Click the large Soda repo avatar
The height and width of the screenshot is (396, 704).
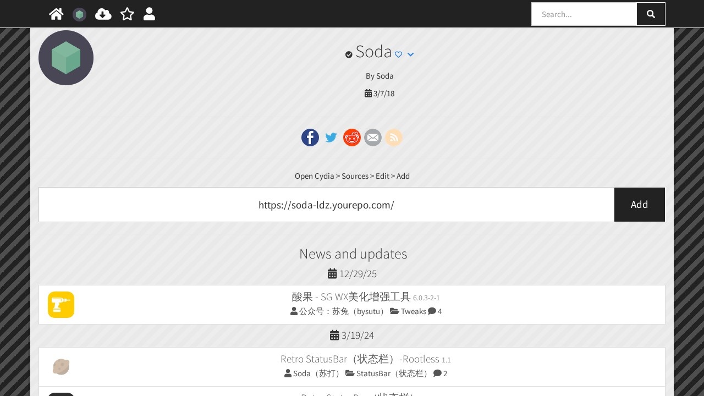(66, 58)
